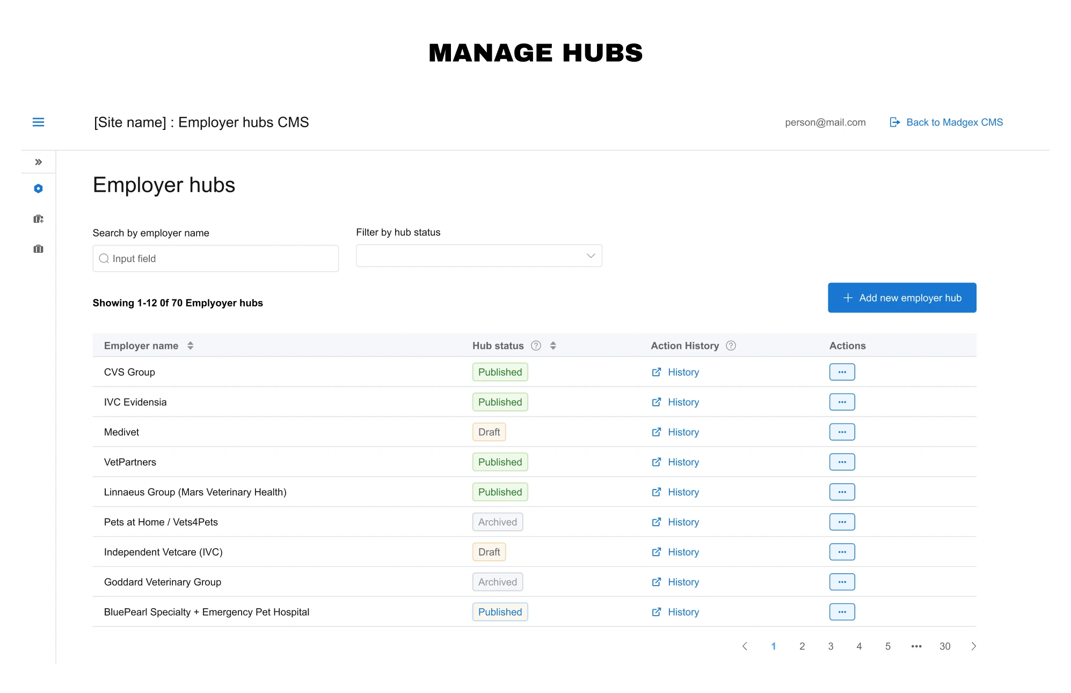
Task: Open actions menu for IVC Evidensia
Action: pos(842,402)
